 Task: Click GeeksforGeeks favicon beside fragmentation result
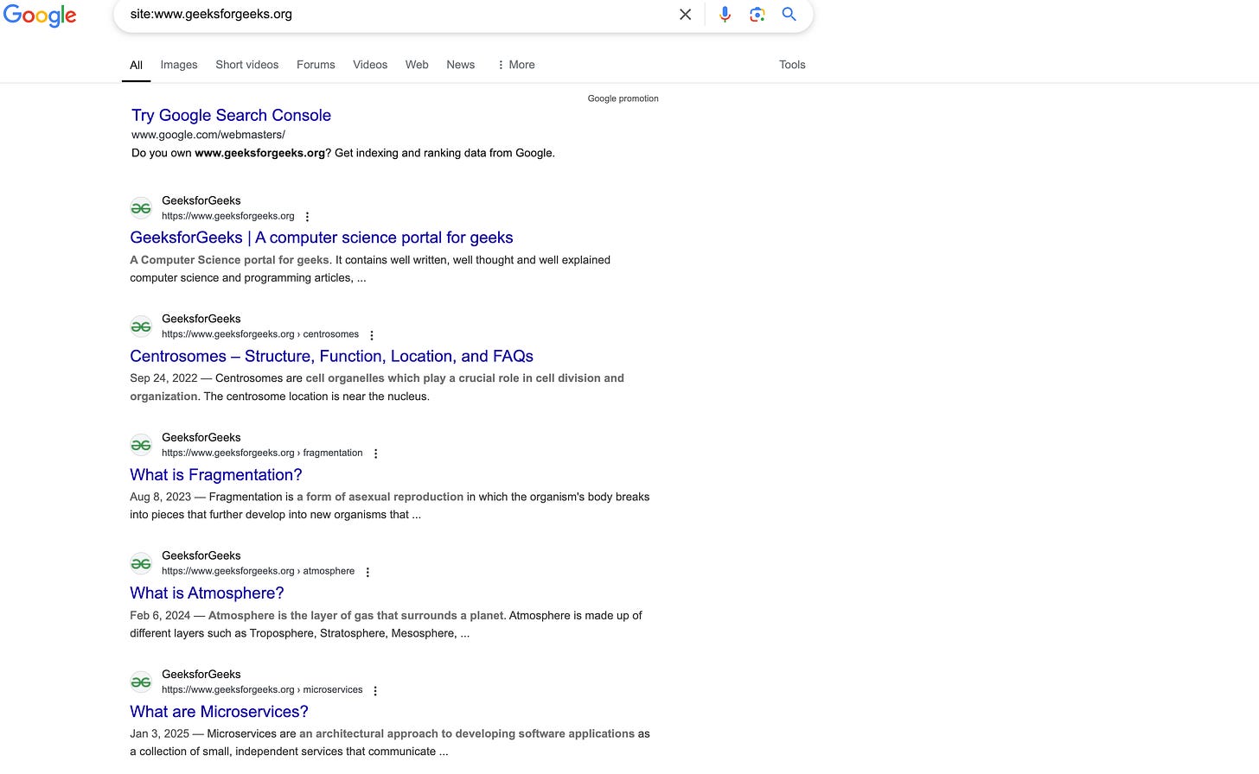[x=141, y=445]
